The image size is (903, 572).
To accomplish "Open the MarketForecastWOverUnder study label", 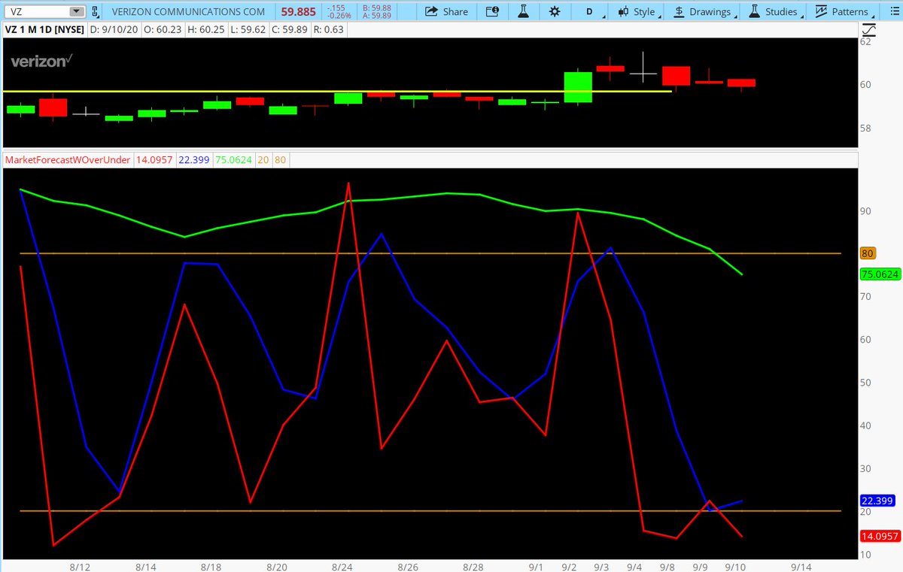I will click(x=66, y=159).
